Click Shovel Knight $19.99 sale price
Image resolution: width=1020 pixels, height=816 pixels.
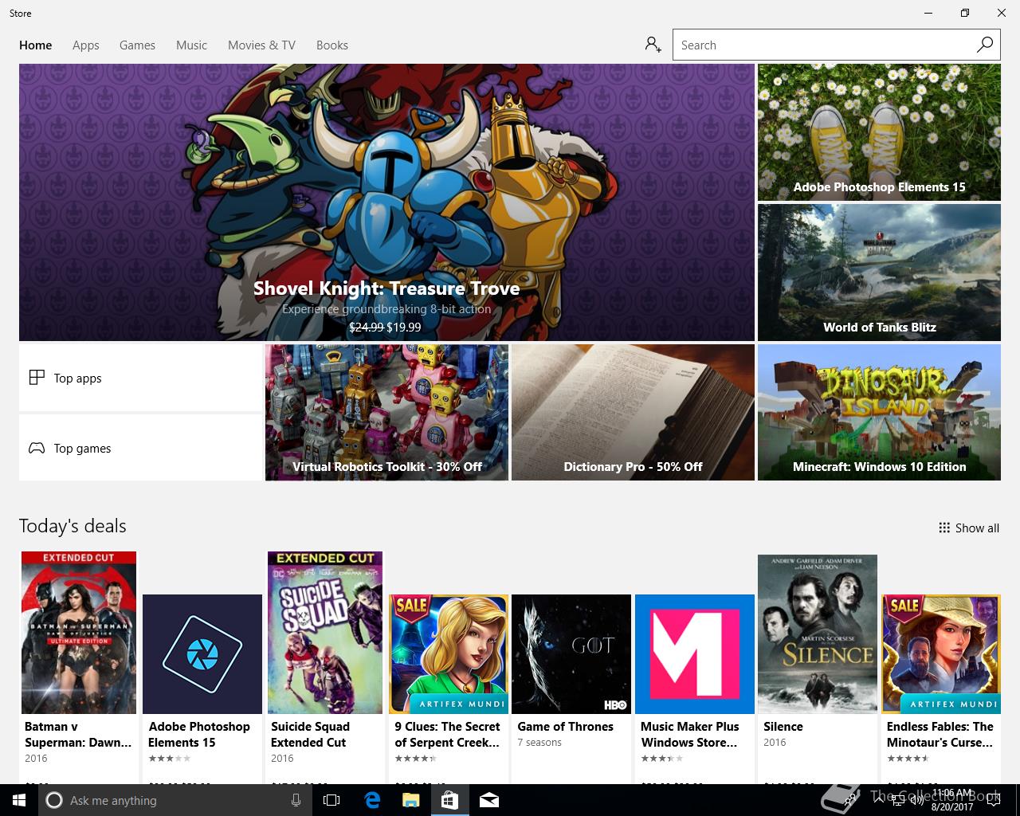(x=403, y=327)
